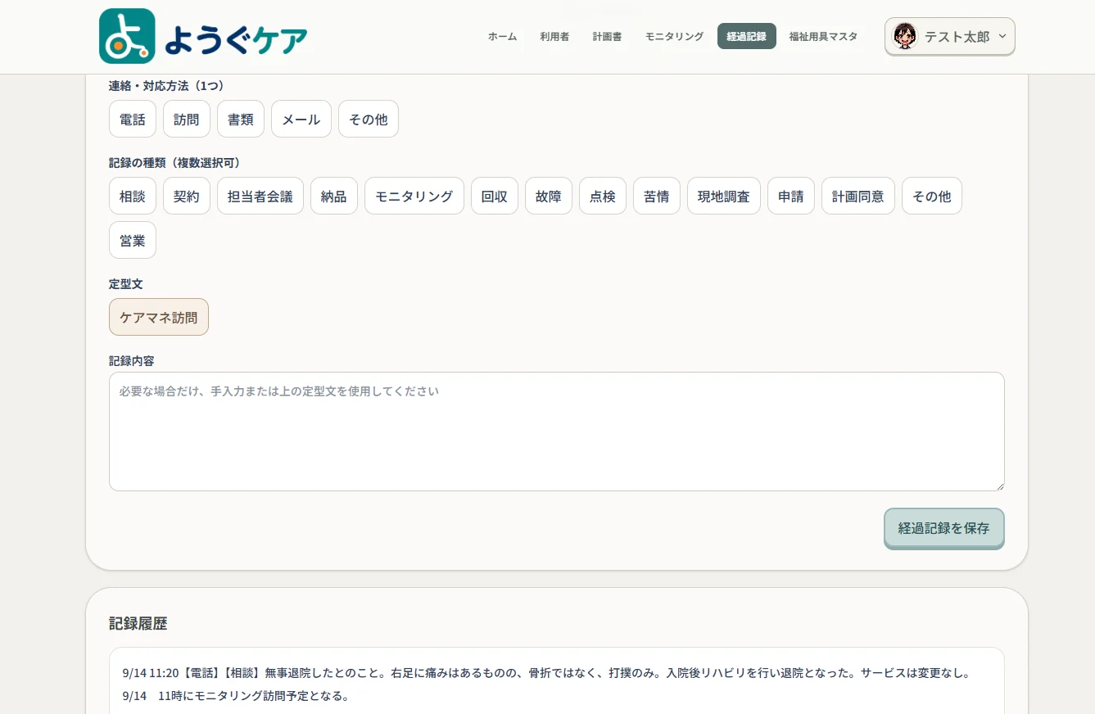Select 書類 as contact method
Screen dimensions: 1095x714
tap(241, 119)
